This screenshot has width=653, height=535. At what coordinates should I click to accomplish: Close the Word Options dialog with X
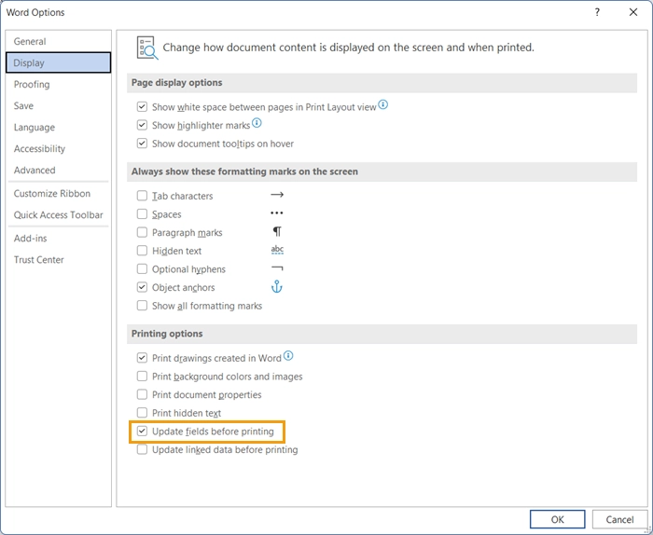pyautogui.click(x=633, y=12)
